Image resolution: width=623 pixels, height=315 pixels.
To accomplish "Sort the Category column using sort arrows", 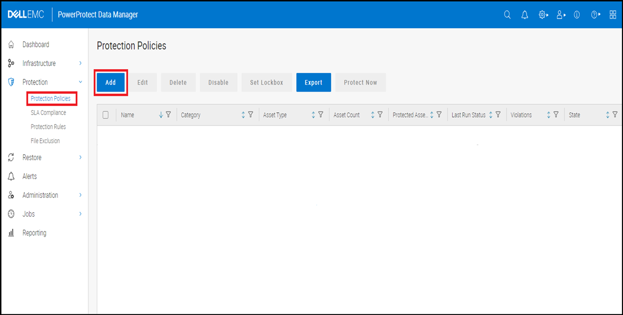I will 243,114.
